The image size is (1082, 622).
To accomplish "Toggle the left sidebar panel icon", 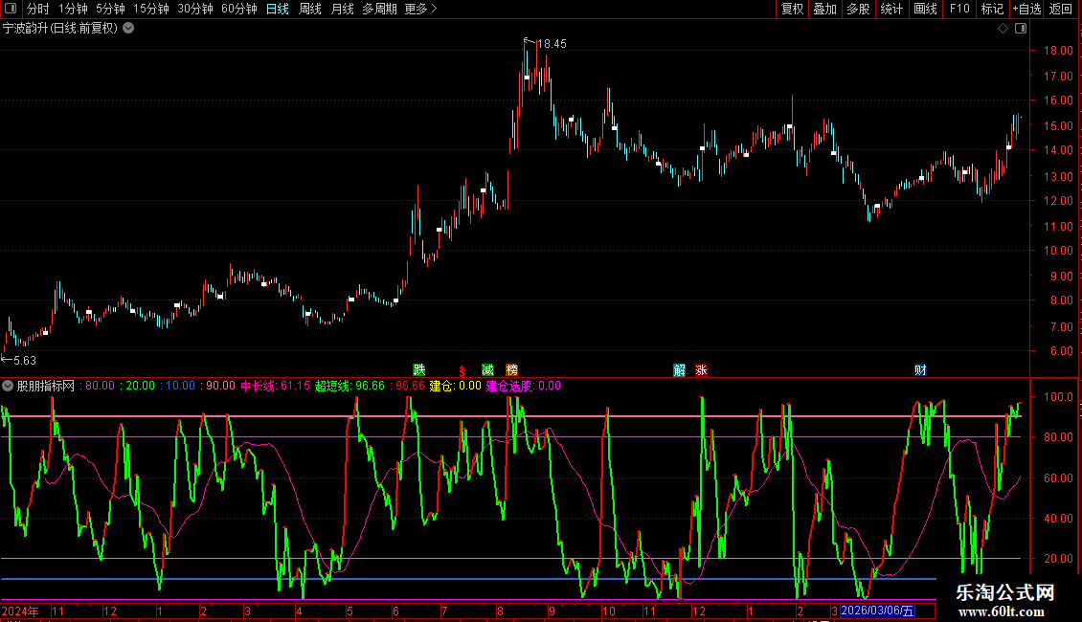I will 11,9.
